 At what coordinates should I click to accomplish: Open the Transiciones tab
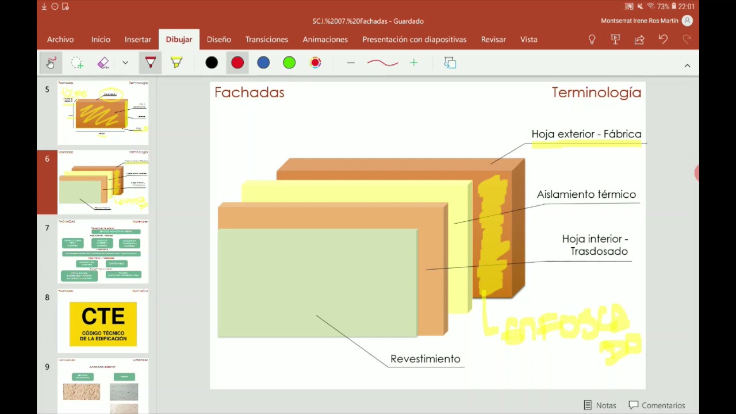pos(267,39)
